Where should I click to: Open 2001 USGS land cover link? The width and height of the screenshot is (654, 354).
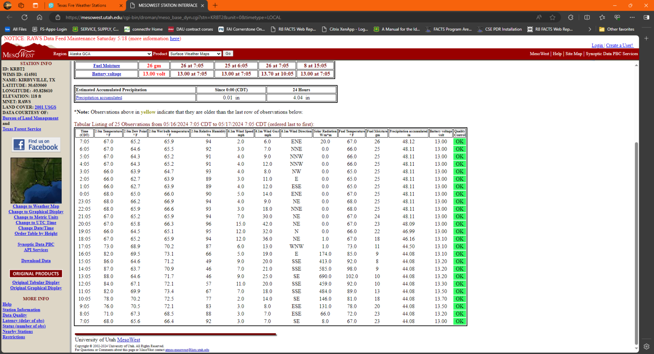[x=45, y=107]
